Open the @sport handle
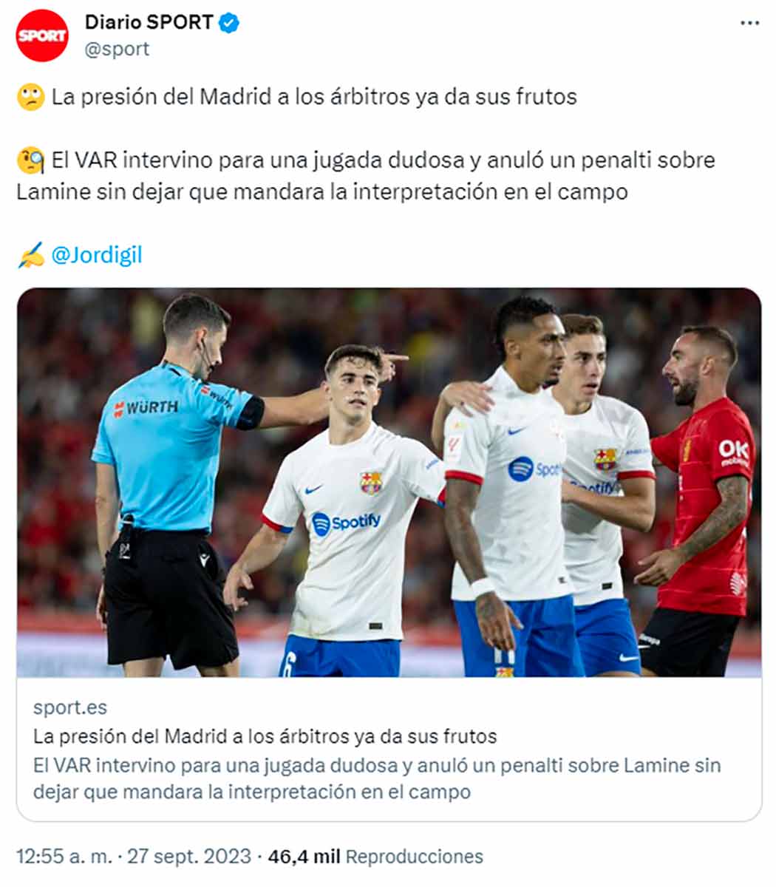 click(117, 49)
